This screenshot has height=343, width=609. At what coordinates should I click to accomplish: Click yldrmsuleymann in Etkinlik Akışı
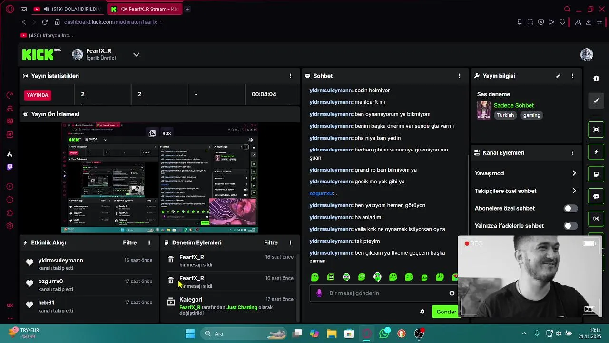[x=60, y=261]
